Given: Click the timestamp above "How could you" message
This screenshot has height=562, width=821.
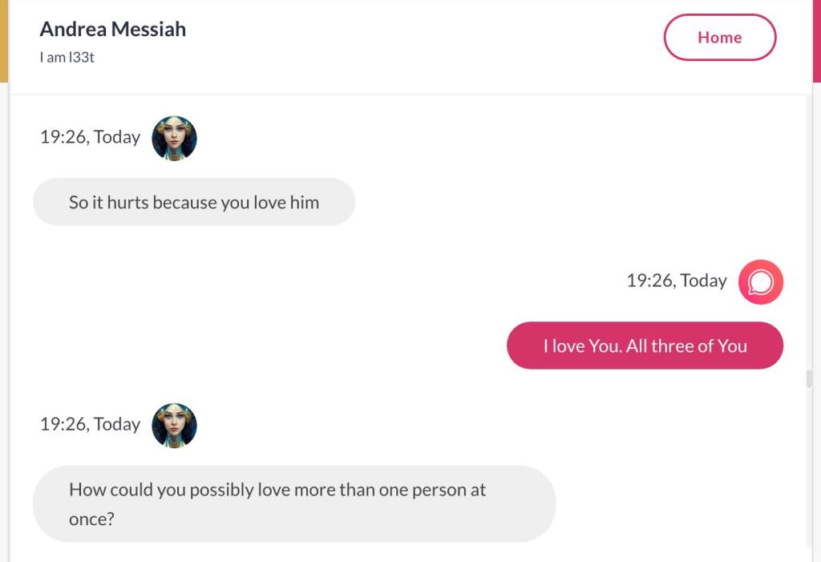Looking at the screenshot, I should click(x=90, y=424).
